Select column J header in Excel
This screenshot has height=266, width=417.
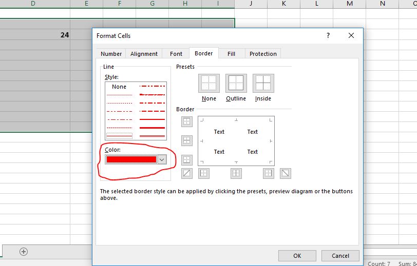pyautogui.click(x=251, y=4)
